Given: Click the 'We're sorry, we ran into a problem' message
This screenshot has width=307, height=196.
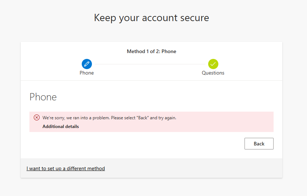Looking at the screenshot, I should pyautogui.click(x=109, y=118).
